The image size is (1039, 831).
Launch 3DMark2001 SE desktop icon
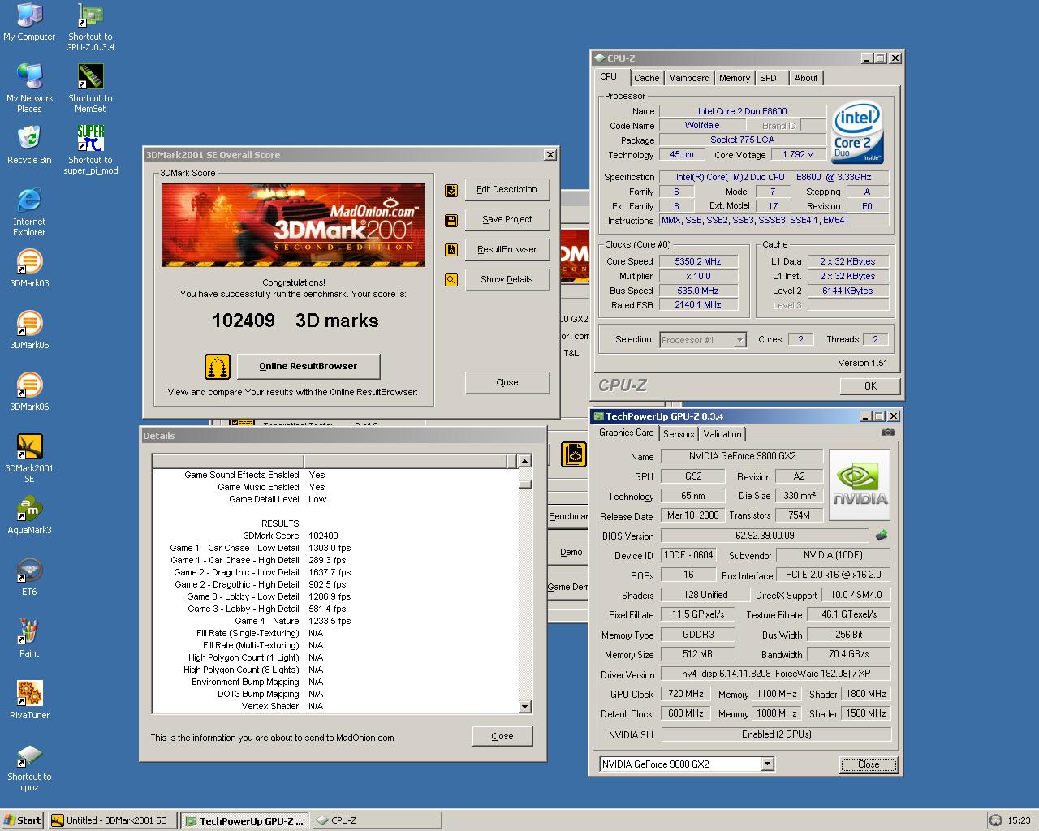click(29, 459)
